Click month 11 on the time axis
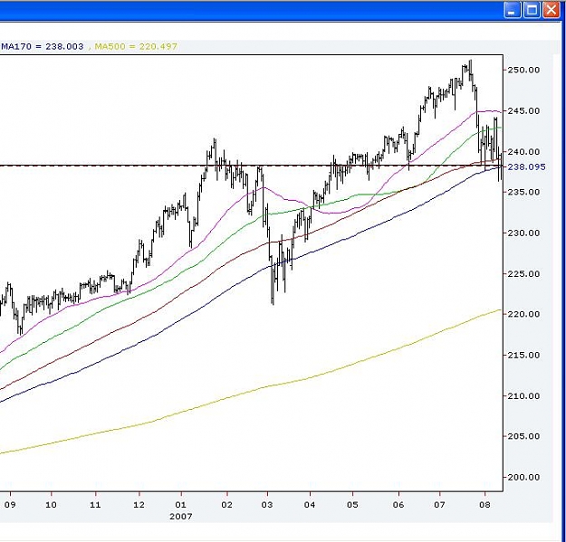 click(95, 505)
